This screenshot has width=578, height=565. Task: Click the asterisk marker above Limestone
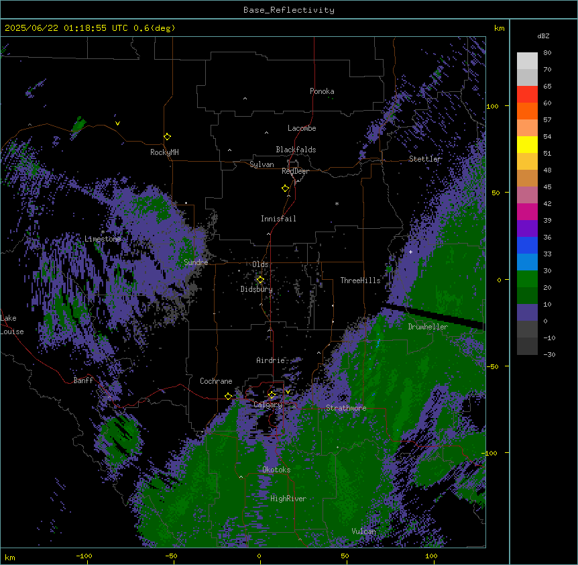[103, 232]
